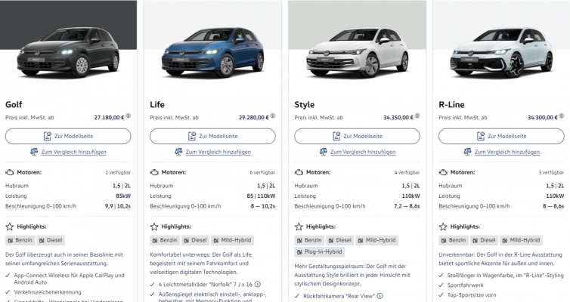Open Zur Modellseite for R-Line trim
Image resolution: width=570 pixels, height=302 pixels.
(x=501, y=136)
